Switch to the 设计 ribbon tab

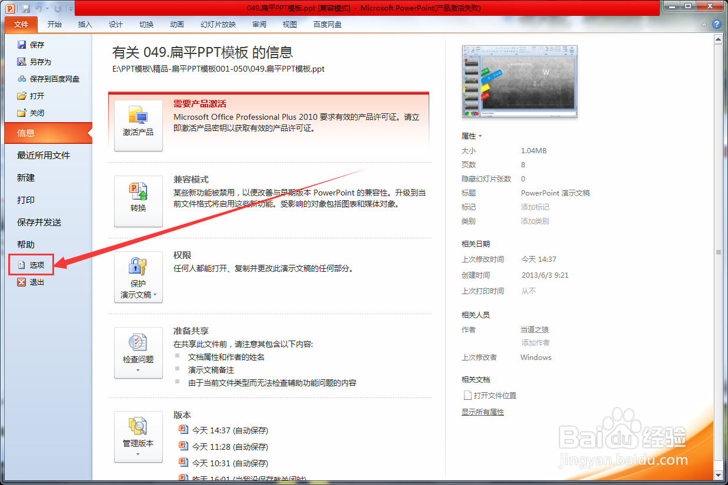116,25
